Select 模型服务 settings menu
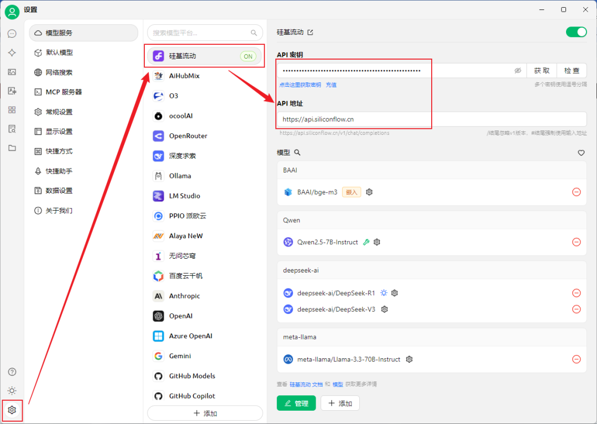This screenshot has width=597, height=424. pyautogui.click(x=83, y=33)
